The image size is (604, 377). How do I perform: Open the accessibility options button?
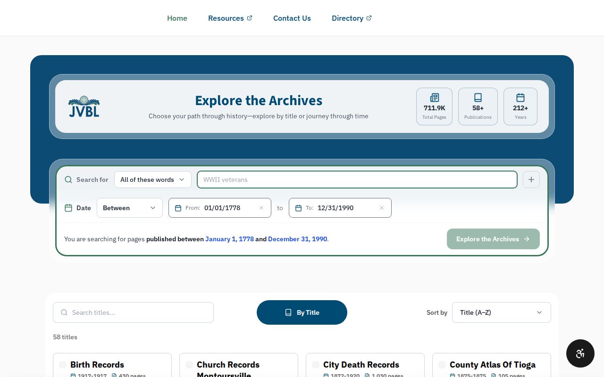tap(580, 353)
